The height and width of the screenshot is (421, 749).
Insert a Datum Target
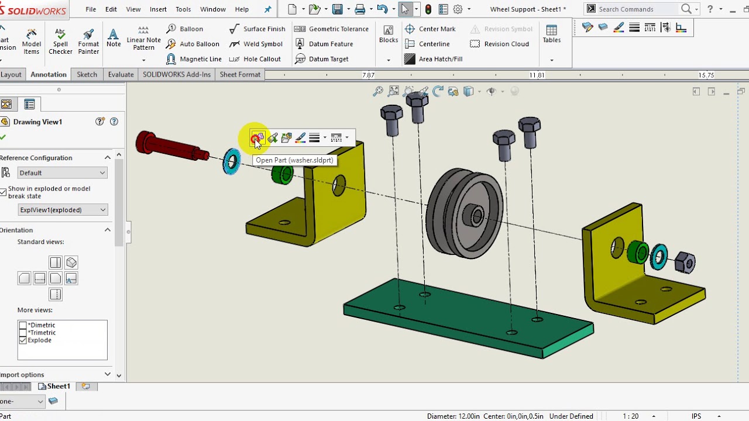[x=322, y=59]
